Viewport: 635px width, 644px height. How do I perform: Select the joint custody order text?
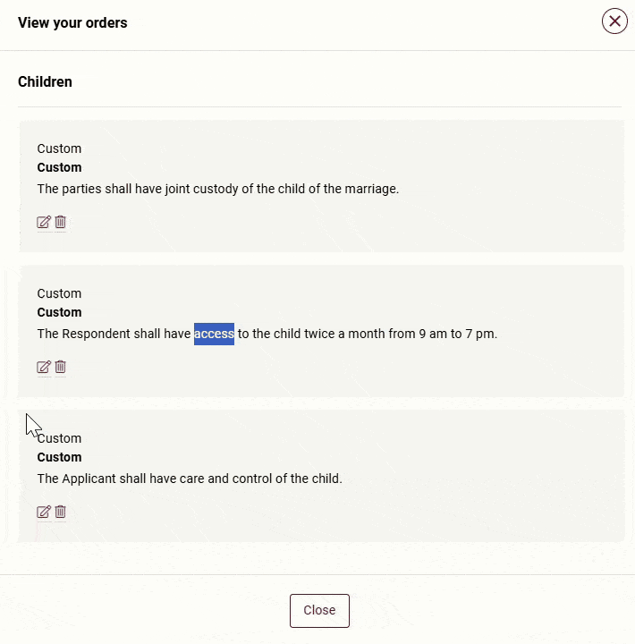tap(217, 189)
